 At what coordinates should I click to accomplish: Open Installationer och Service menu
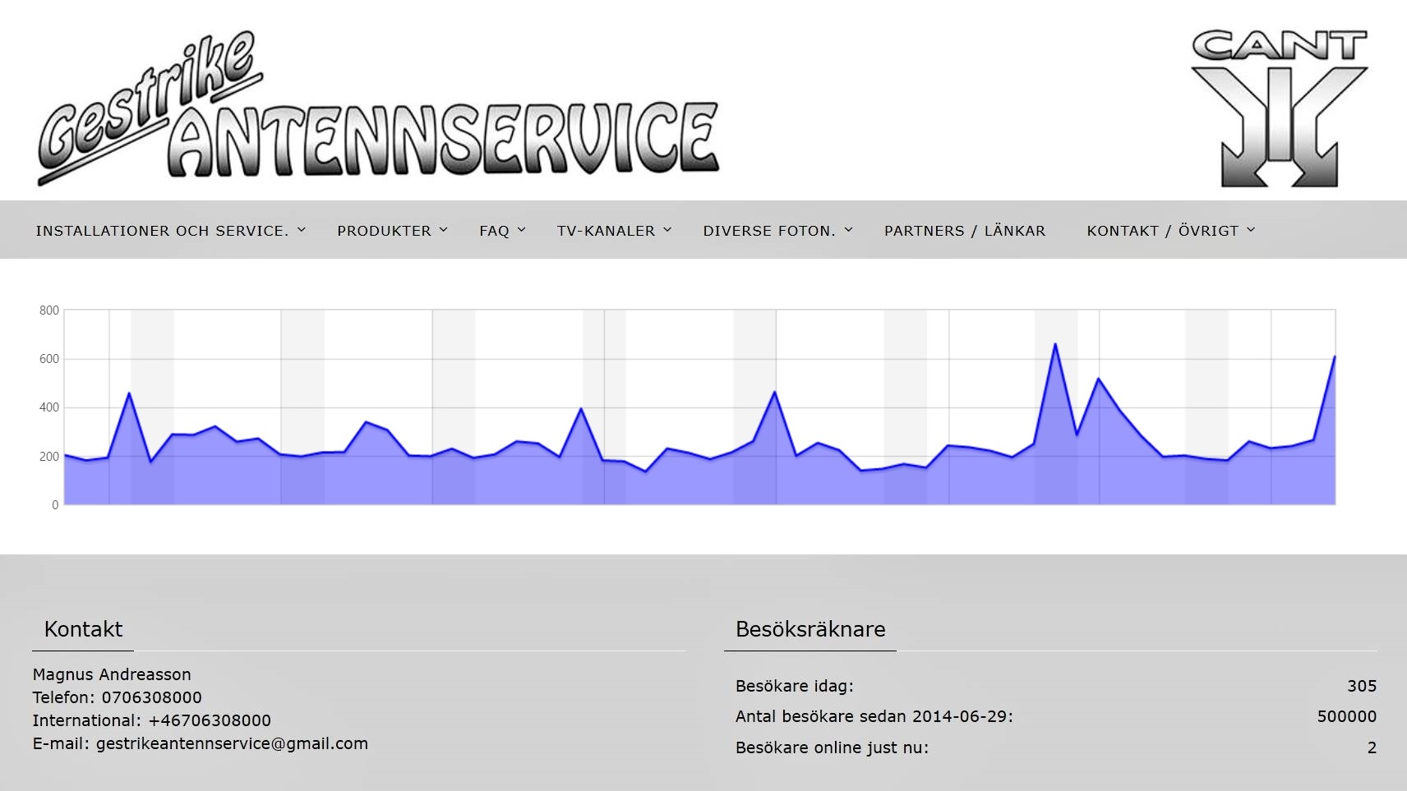(x=162, y=231)
